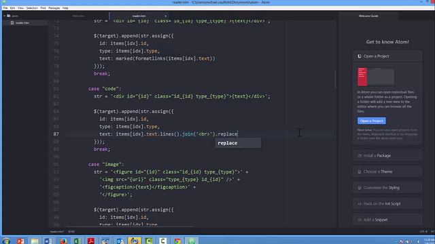This screenshot has height=244, width=435.
Task: Open the Find menu
Action: [x=43, y=8]
